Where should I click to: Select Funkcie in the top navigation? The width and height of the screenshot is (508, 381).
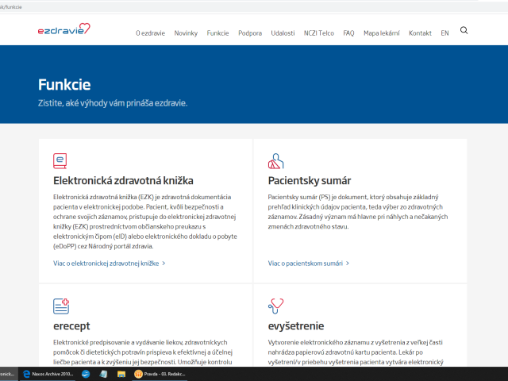[x=217, y=33]
